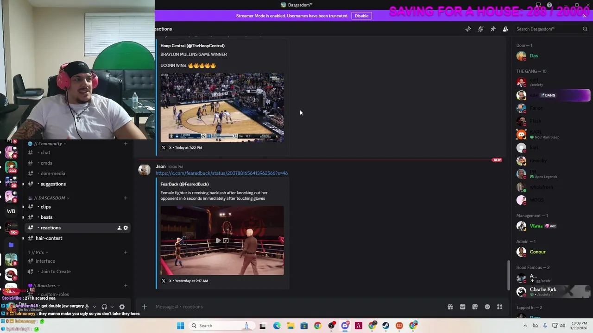Toggle the member list icon
The height and width of the screenshot is (333, 593).
(505, 29)
